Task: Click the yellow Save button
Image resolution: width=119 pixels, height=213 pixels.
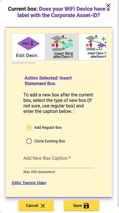Action: 82,206
